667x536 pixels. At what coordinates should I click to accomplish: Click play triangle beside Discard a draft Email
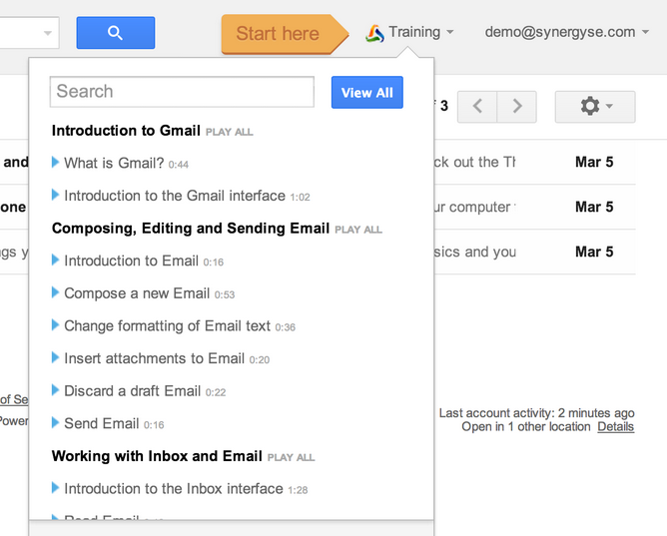click(x=55, y=390)
